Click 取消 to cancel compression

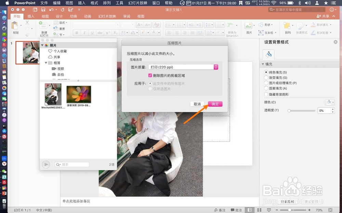pos(197,104)
